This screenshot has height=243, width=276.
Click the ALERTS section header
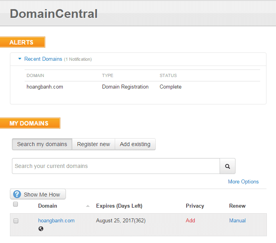22,42
